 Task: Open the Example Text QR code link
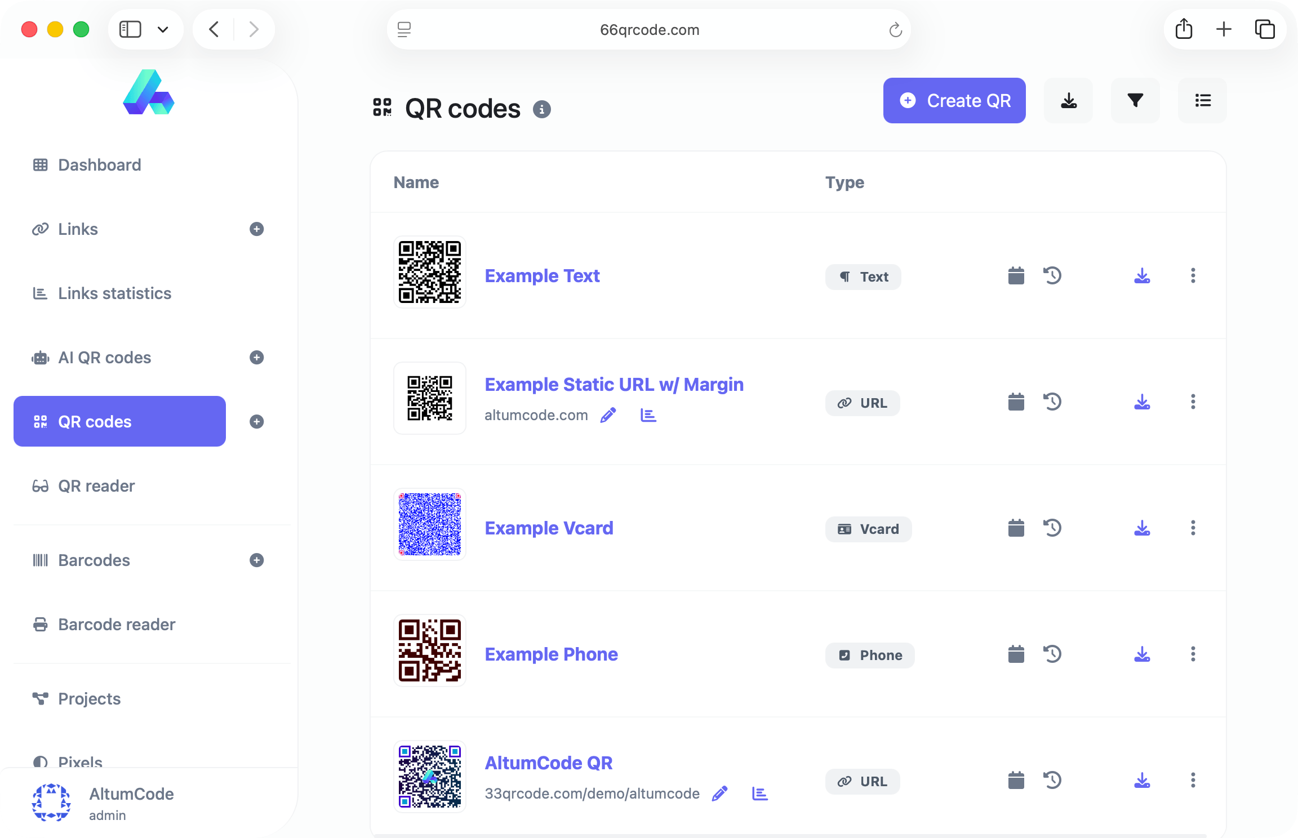pos(542,276)
